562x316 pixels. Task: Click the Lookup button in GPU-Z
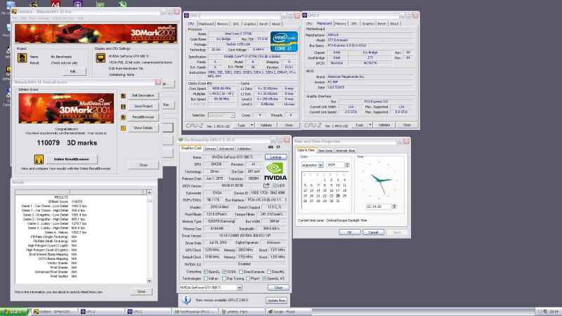275,157
